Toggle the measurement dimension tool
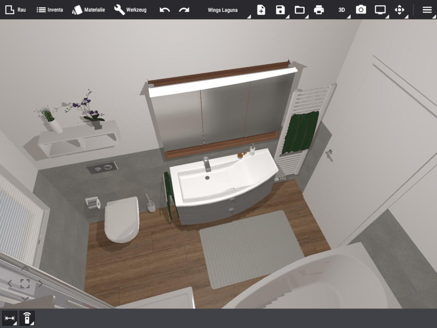 (x=10, y=318)
